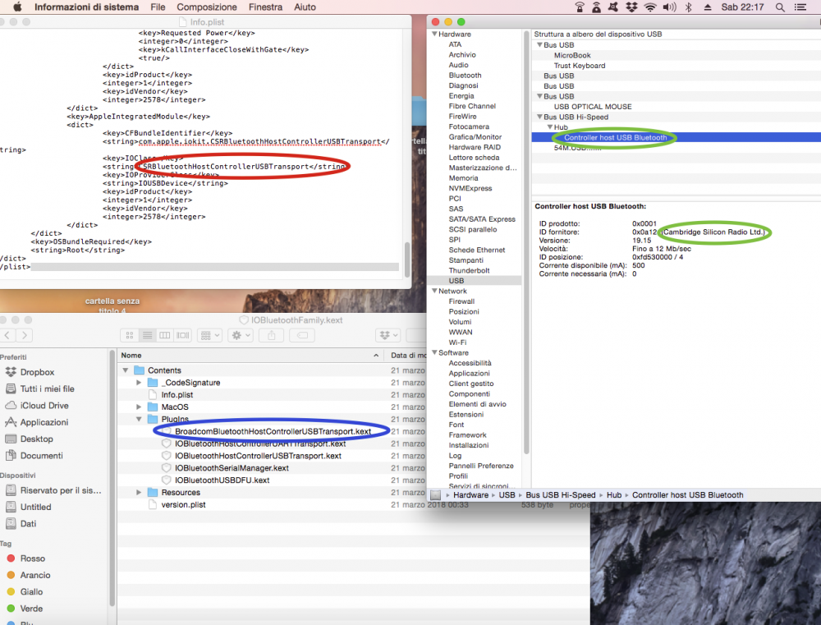Switch Finder to icon view

click(x=130, y=335)
